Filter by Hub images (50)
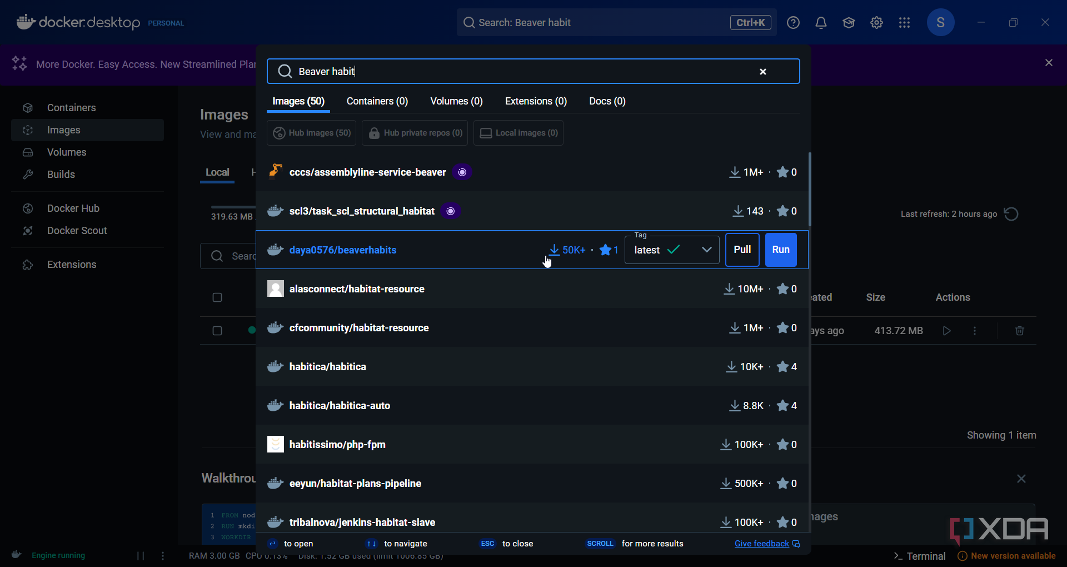Screen dimensions: 1067x567 (x=311, y=133)
